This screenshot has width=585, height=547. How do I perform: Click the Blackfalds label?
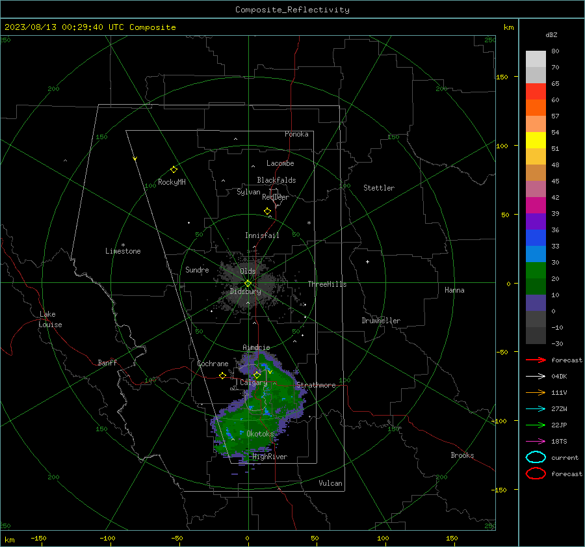tap(276, 180)
